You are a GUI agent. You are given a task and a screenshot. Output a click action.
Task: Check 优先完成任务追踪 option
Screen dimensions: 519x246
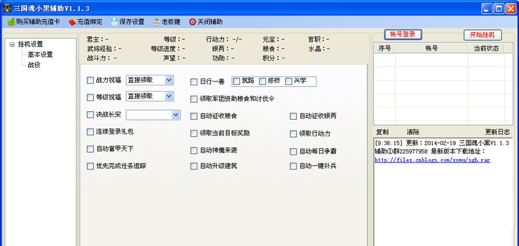[90, 166]
